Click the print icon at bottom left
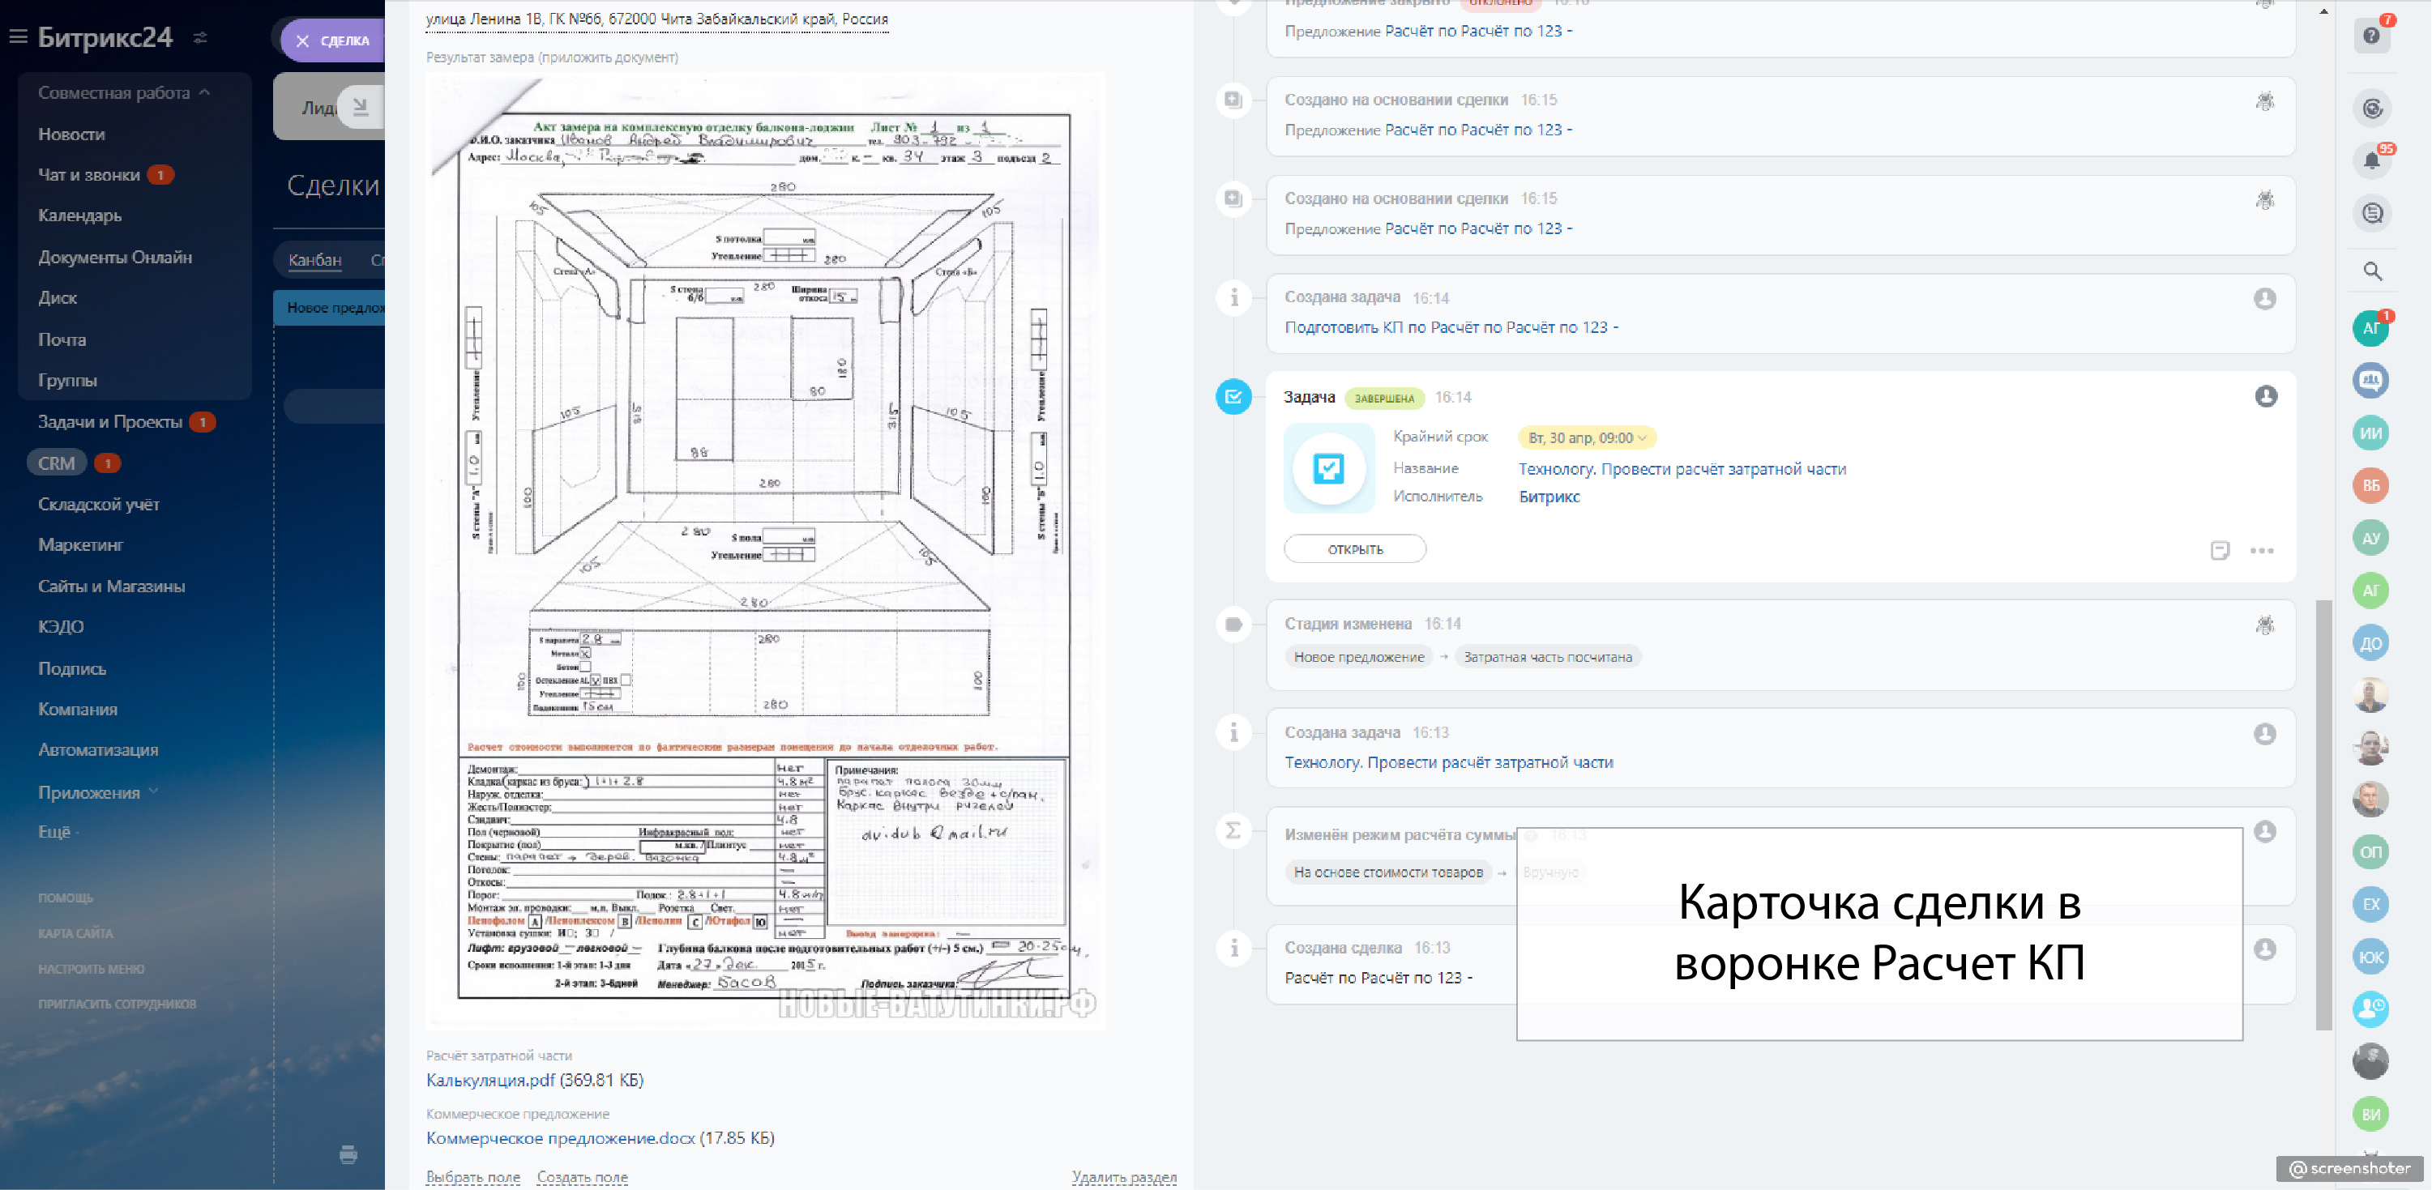Screen dimensions: 2432x1190 click(x=348, y=1154)
